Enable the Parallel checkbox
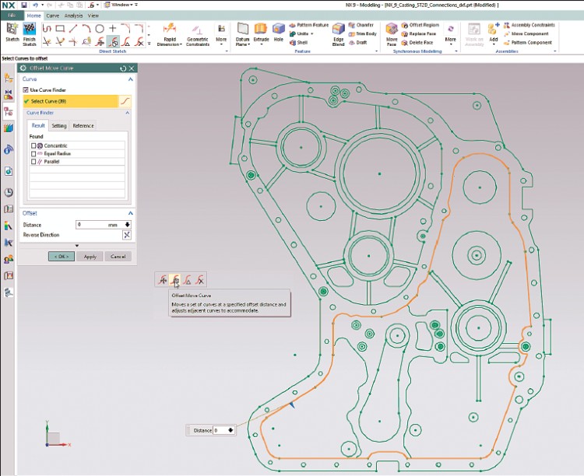This screenshot has height=476, width=584. 33,162
